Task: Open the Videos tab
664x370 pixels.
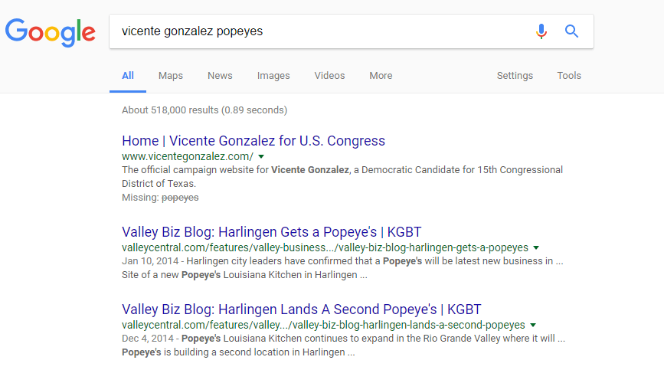Action: tap(329, 76)
